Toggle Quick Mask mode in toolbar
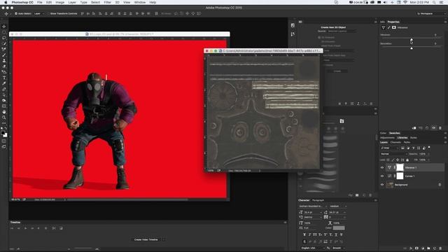 tap(4, 141)
